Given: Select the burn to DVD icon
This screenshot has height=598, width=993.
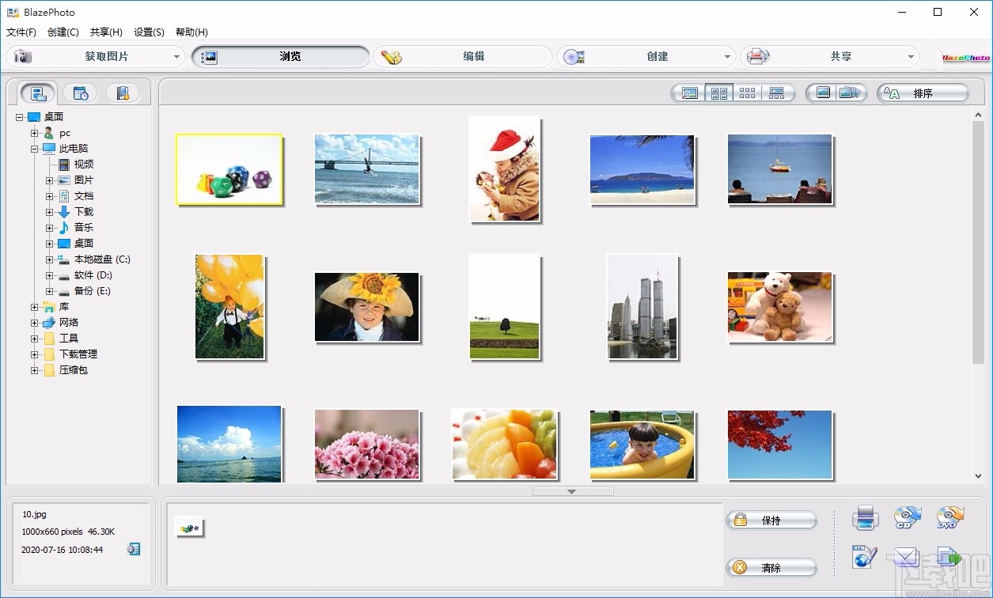Looking at the screenshot, I should point(949,517).
